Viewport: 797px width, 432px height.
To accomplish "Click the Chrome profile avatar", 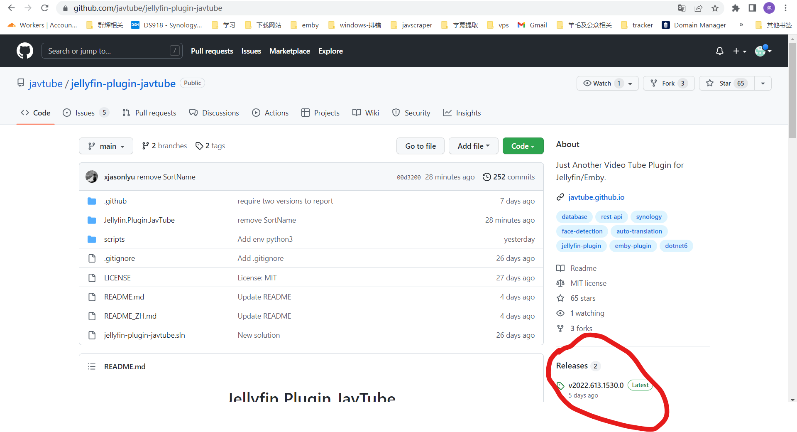I will pyautogui.click(x=769, y=8).
